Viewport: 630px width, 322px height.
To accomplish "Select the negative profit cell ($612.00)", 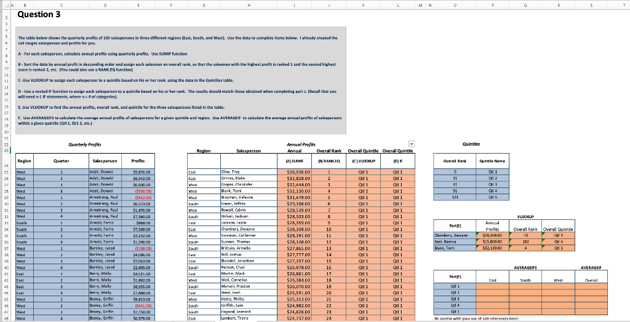I will click(x=138, y=197).
